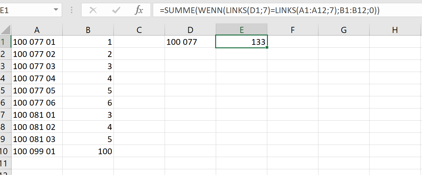
Task: Click the Enter checkmark formula bar icon
Action: pyautogui.click(x=116, y=10)
